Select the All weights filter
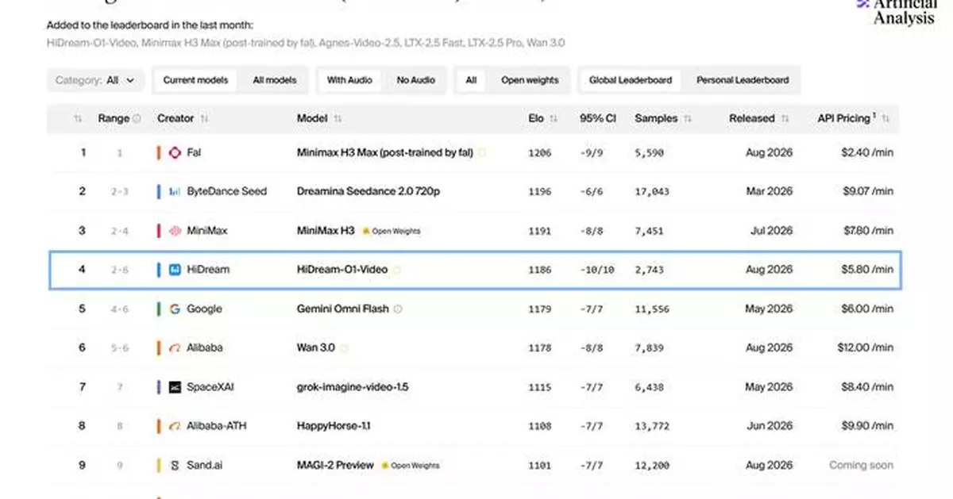 point(472,80)
